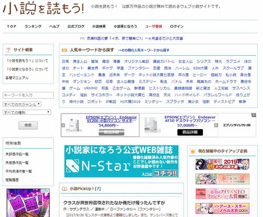Click the right arrow on the Epson ad carousel
The image size is (263, 217).
(x=216, y=125)
